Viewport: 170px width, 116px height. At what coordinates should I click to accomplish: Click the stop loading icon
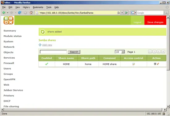click(x=25, y=13)
